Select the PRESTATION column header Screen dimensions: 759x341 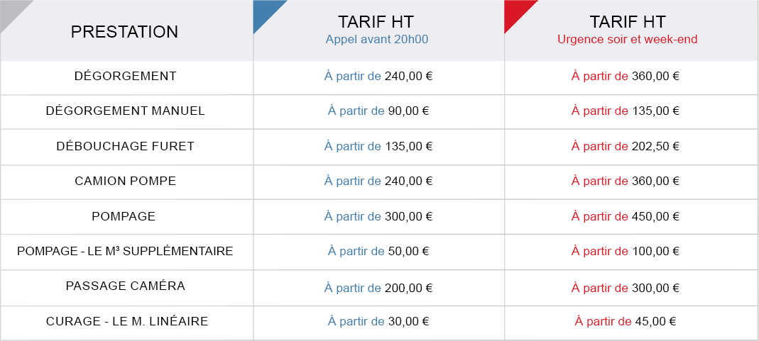coord(125,32)
